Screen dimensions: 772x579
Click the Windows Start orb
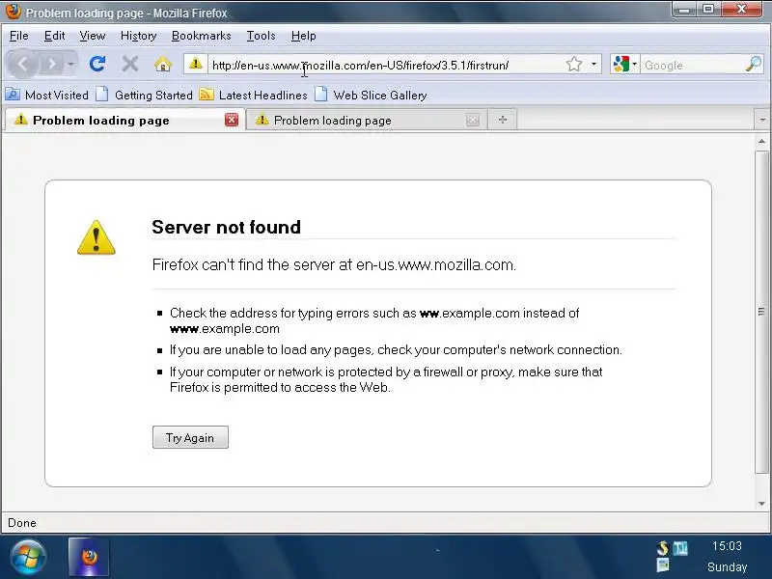click(28, 558)
